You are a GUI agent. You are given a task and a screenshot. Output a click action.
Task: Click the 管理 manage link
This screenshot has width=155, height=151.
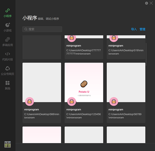coord(142,29)
